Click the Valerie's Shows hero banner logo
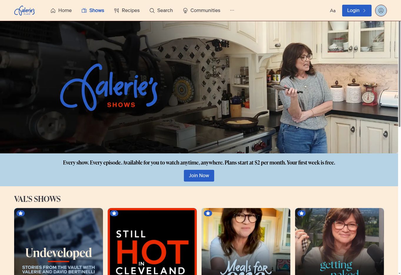This screenshot has width=401, height=275. click(x=109, y=87)
